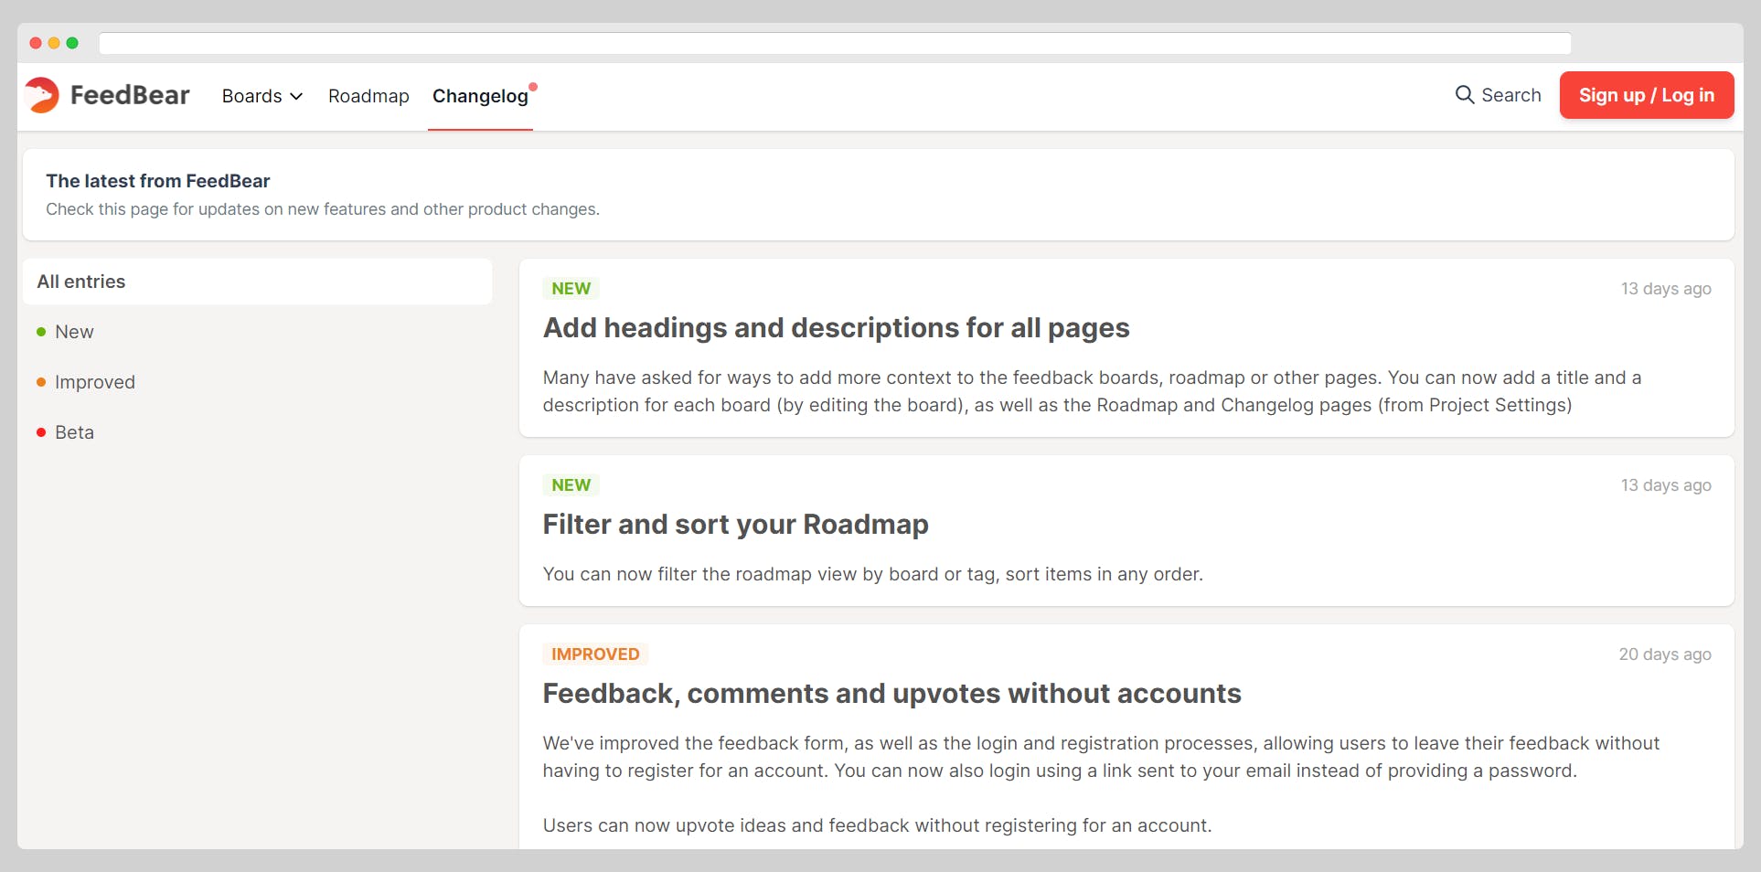
Task: Click NEW tag on headings and descriptions entry
Action: tap(571, 289)
